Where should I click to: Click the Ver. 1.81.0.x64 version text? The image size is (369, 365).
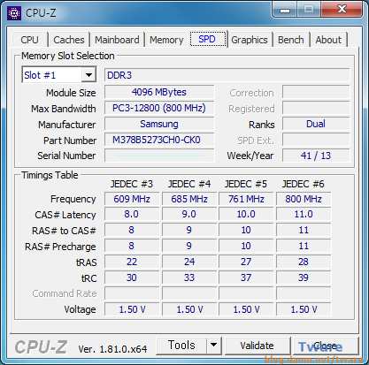pyautogui.click(x=112, y=349)
